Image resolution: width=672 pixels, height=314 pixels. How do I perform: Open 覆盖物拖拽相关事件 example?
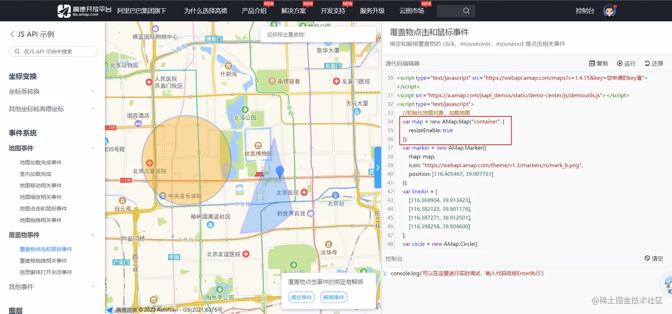pyautogui.click(x=44, y=261)
